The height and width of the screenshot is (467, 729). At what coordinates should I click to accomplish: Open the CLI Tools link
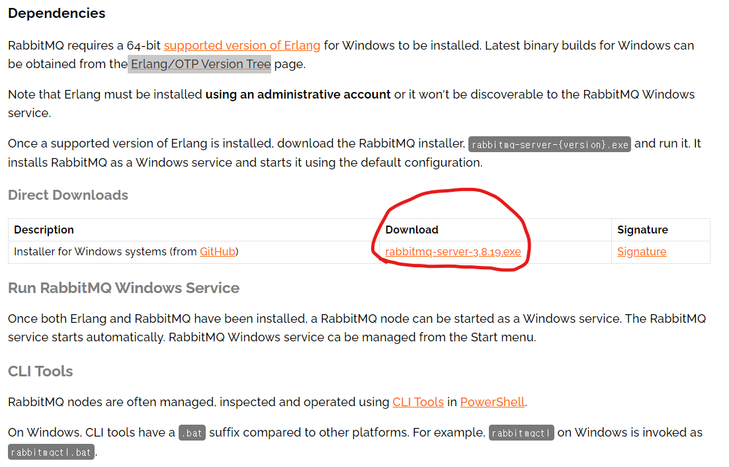[418, 402]
